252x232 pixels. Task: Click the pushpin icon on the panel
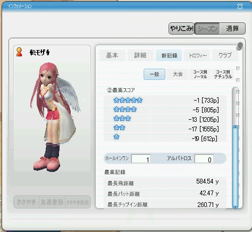pyautogui.click(x=239, y=46)
